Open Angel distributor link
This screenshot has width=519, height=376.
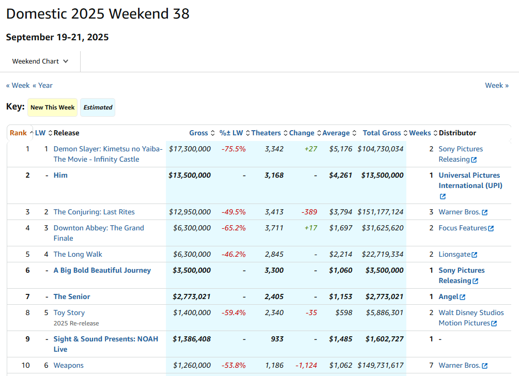point(449,296)
